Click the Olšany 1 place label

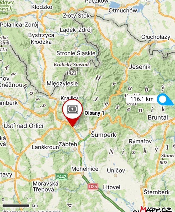pos(94,113)
